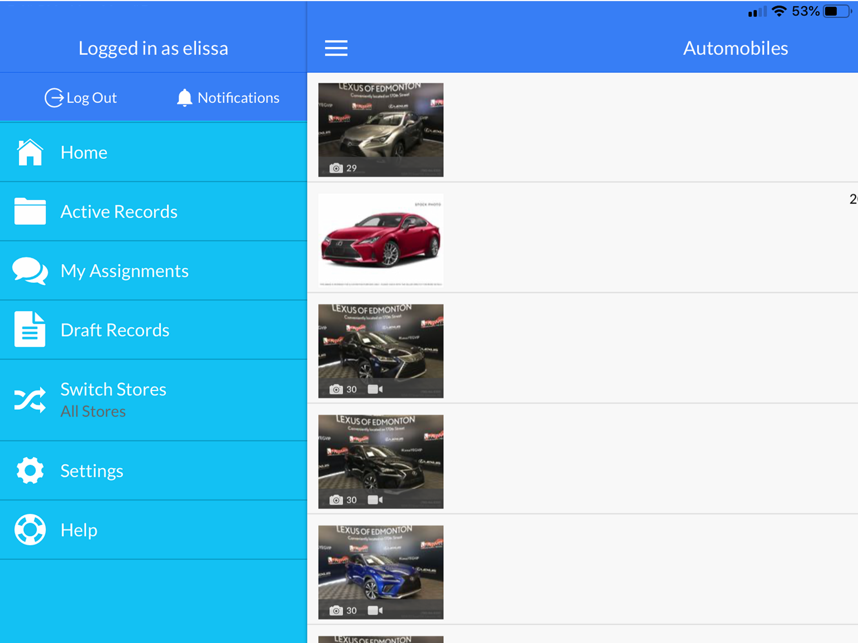
Task: Click the Log Out button
Action: [x=81, y=98]
